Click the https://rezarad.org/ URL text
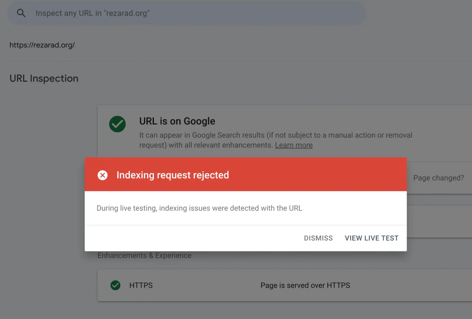472x319 pixels. 42,45
